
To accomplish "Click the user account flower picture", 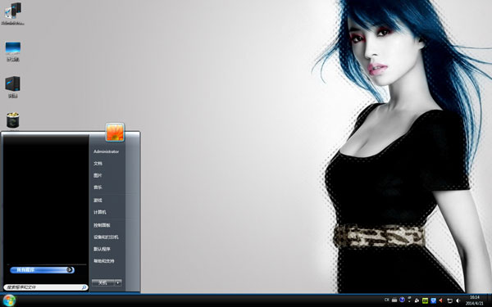I will click(x=115, y=132).
